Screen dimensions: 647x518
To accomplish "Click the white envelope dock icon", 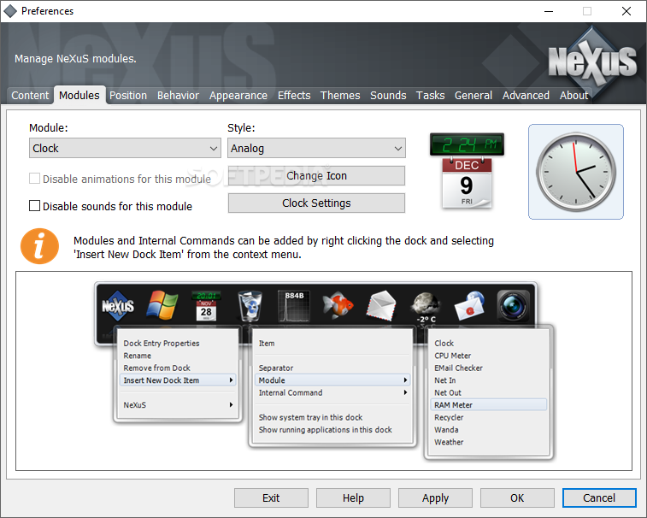I will [x=381, y=306].
